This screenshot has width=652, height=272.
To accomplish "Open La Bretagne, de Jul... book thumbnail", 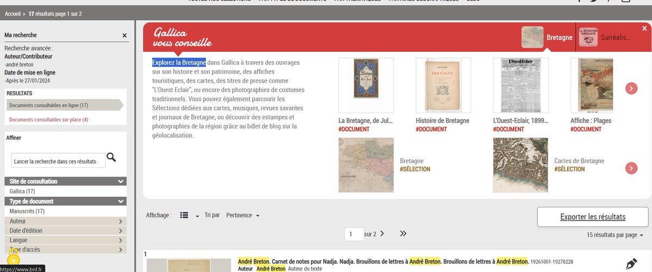I will tap(366, 85).
